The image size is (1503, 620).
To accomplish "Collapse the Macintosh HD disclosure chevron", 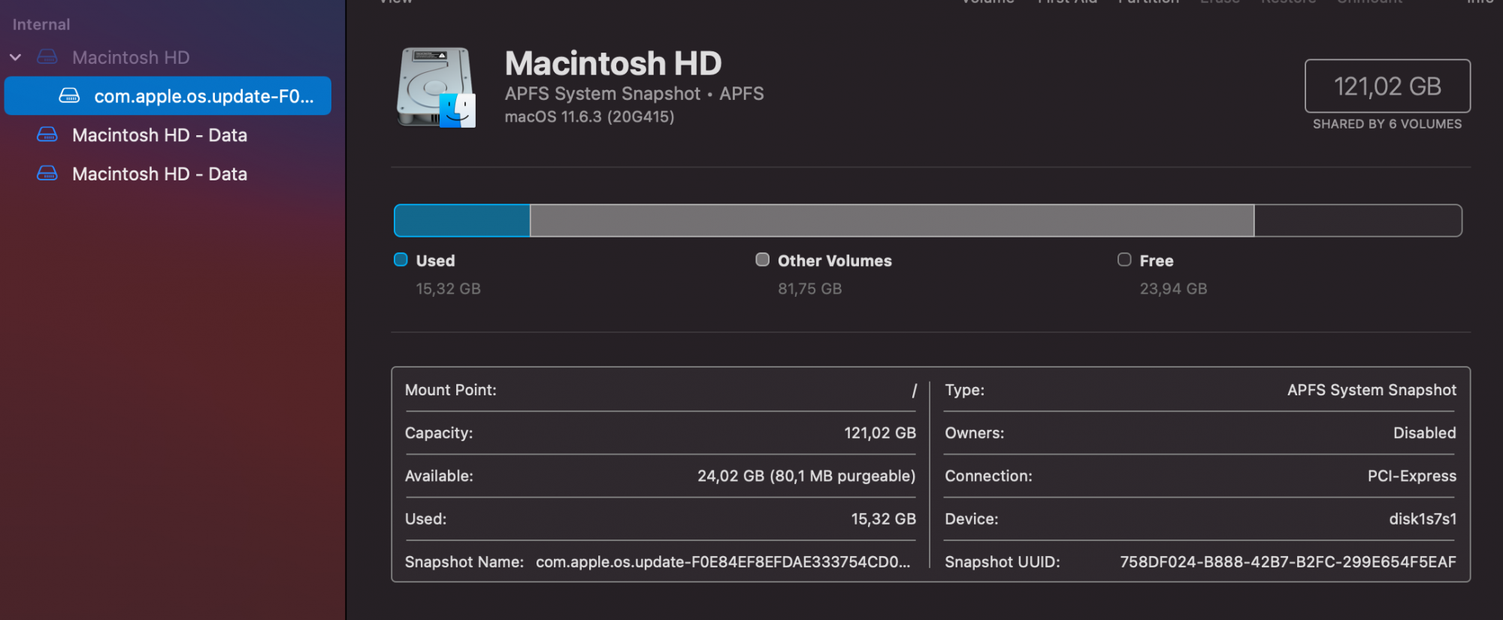I will pos(16,57).
